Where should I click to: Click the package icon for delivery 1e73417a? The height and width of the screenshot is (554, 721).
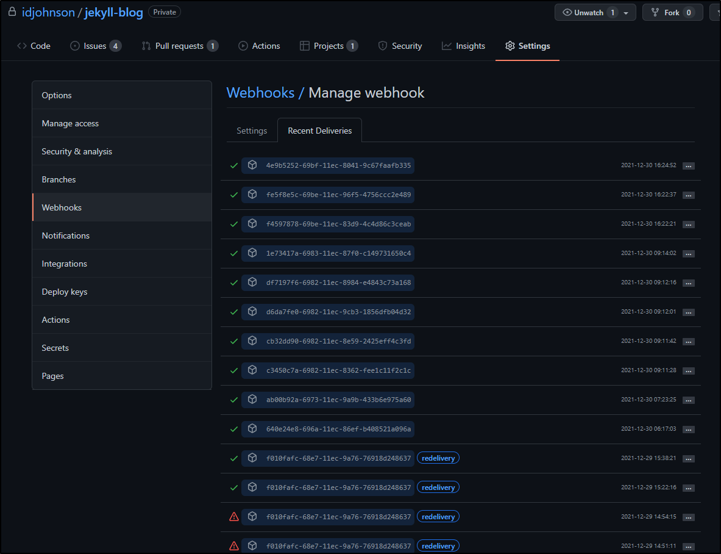click(252, 253)
